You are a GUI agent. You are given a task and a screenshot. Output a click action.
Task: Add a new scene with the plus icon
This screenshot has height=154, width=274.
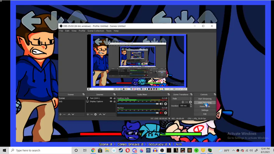click(x=61, y=114)
